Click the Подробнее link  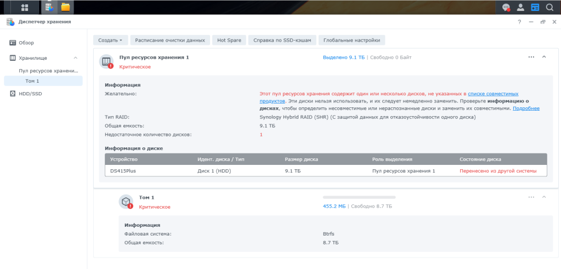coord(526,108)
